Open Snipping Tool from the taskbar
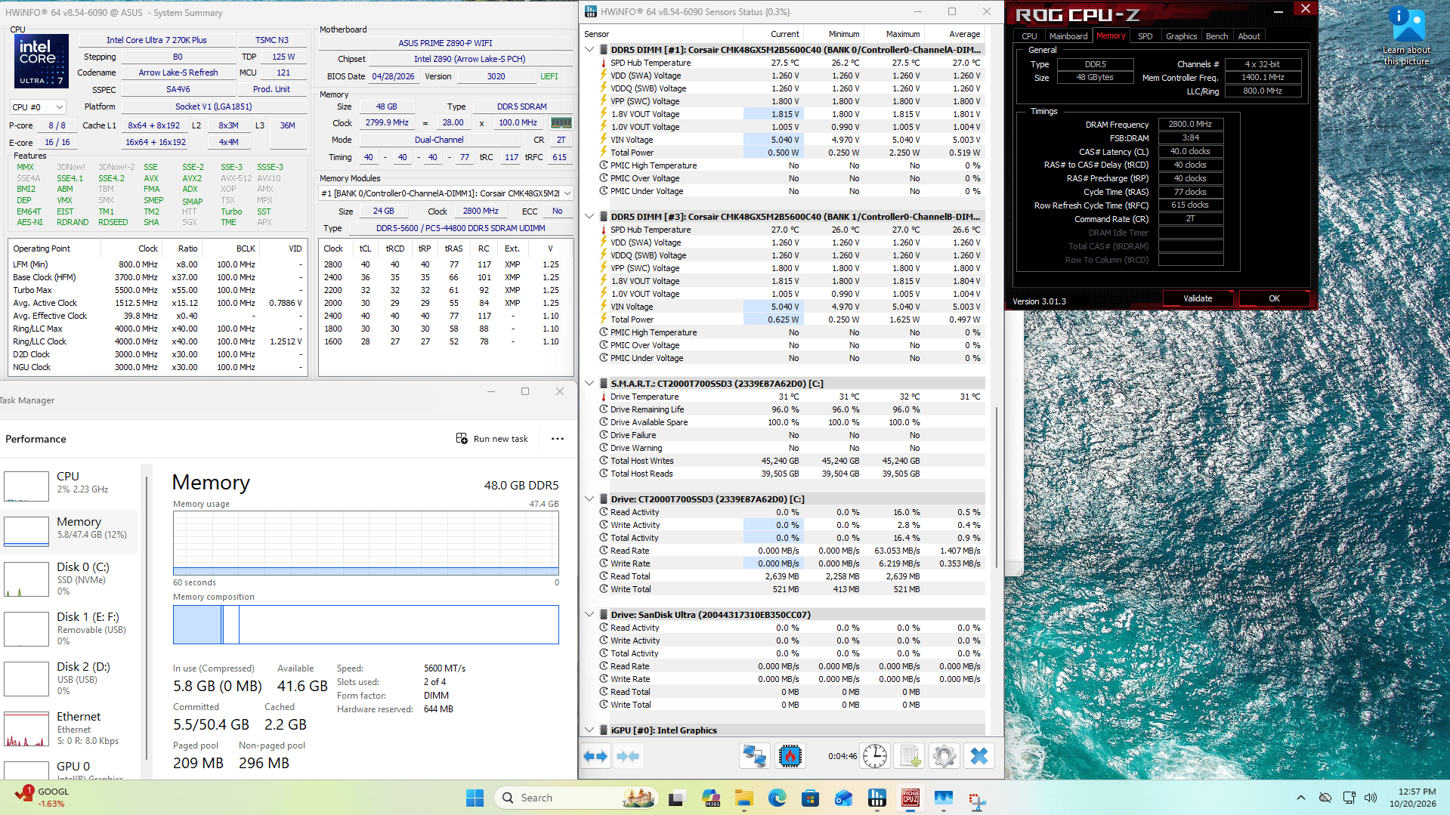This screenshot has width=1450, height=815. point(977,799)
